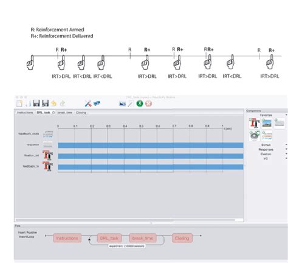Compile the experiment script

point(131,104)
